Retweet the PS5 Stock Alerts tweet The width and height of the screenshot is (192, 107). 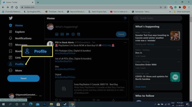point(75,100)
